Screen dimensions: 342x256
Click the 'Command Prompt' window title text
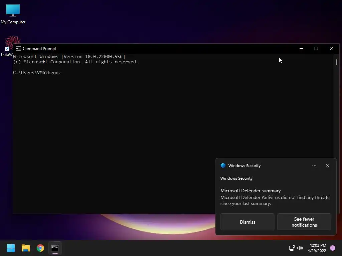tap(39, 49)
